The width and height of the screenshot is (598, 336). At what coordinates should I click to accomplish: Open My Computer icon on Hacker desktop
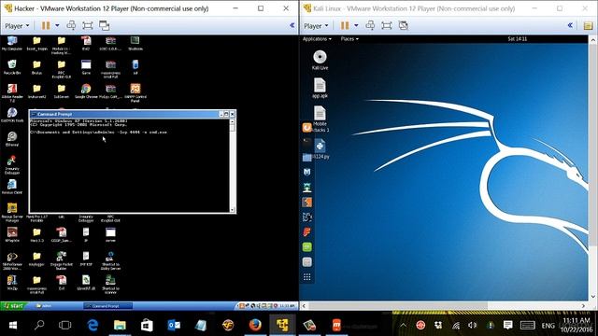coord(12,44)
